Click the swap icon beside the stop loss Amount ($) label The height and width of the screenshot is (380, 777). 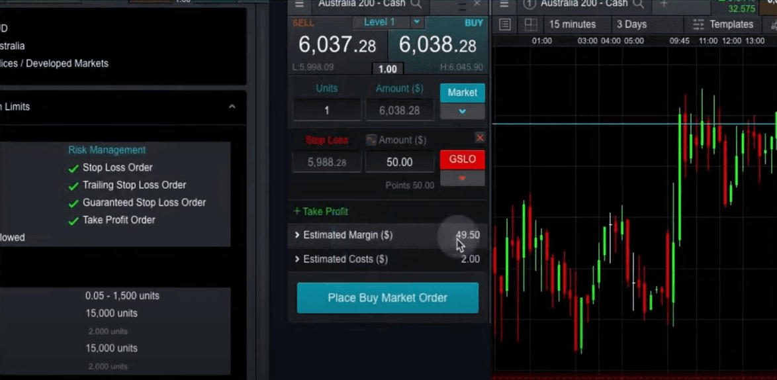[371, 140]
